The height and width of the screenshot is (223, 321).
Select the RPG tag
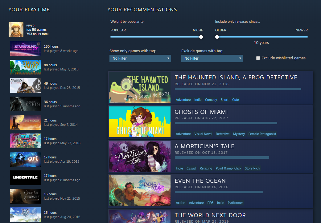[210, 203]
